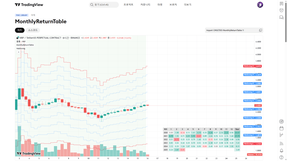Click the target-shaped icon in right sidebar

pos(281,121)
